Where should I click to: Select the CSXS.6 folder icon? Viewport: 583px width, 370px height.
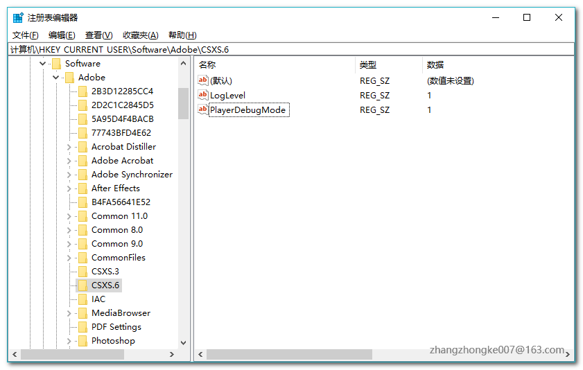tap(83, 285)
